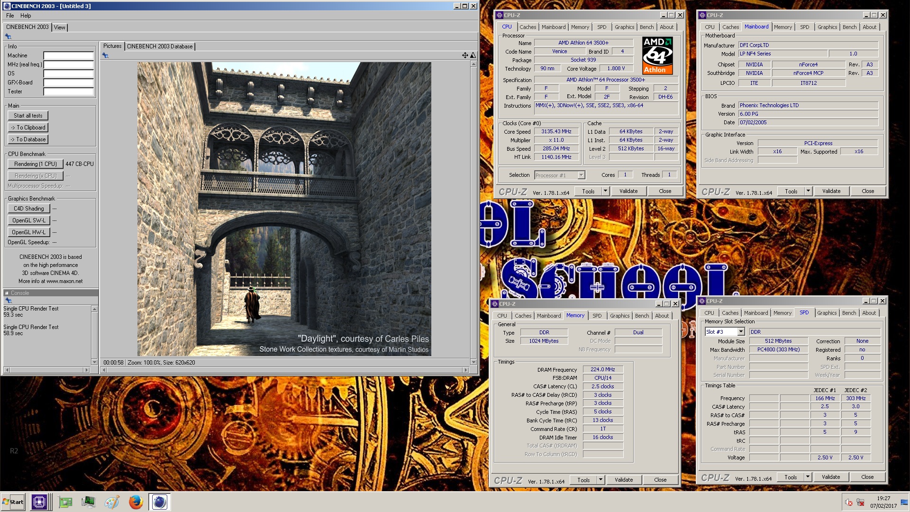Click the move/pan cross icon in Pictures panel
Screen dimensions: 910x512
coord(465,55)
